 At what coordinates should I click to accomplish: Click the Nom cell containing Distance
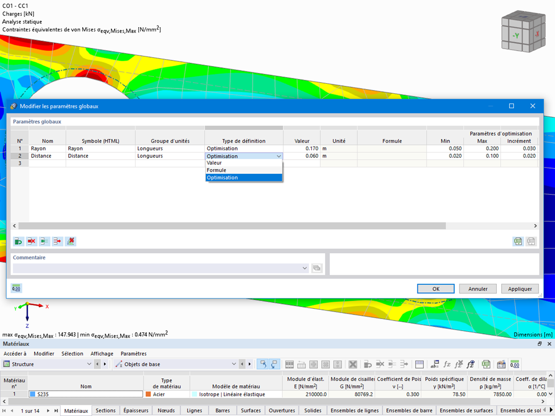coord(47,156)
